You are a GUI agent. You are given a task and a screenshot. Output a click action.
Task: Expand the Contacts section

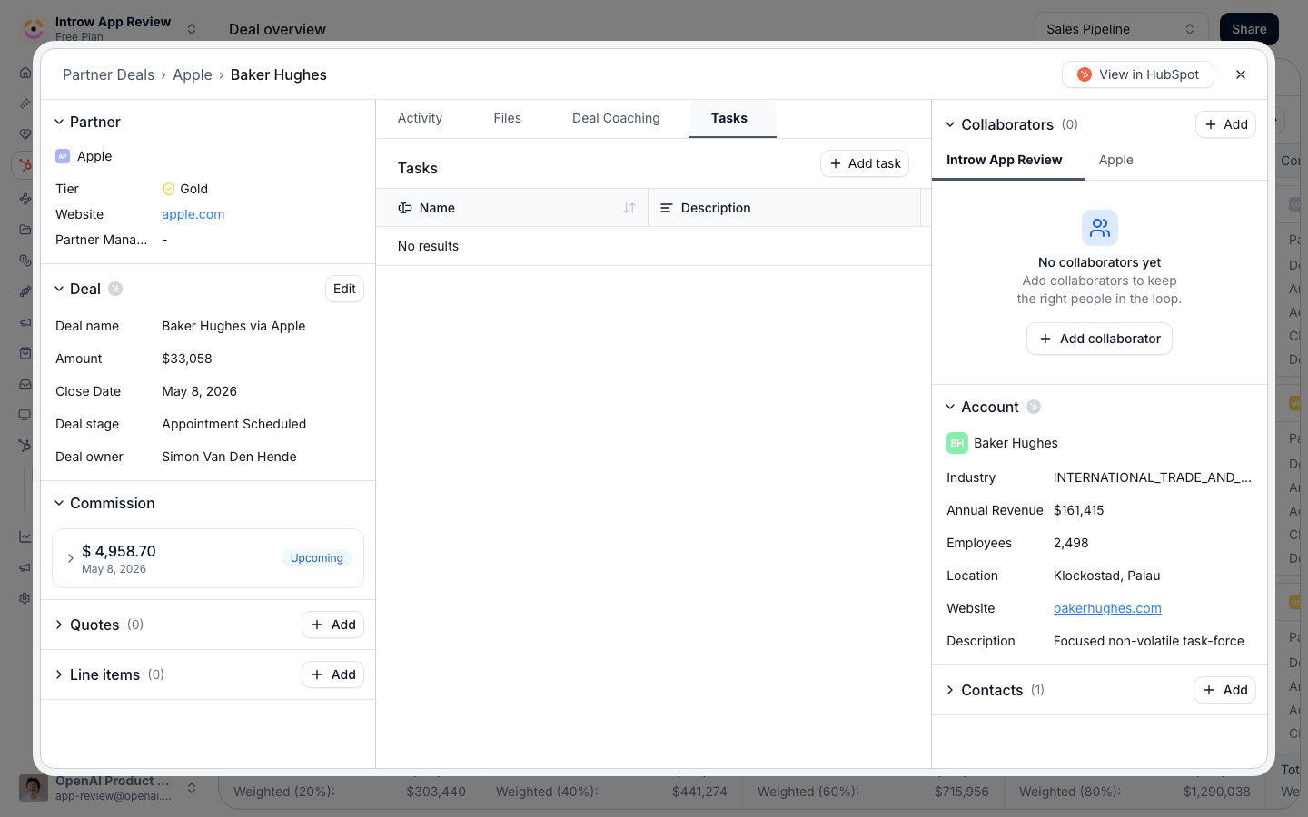pyautogui.click(x=950, y=690)
